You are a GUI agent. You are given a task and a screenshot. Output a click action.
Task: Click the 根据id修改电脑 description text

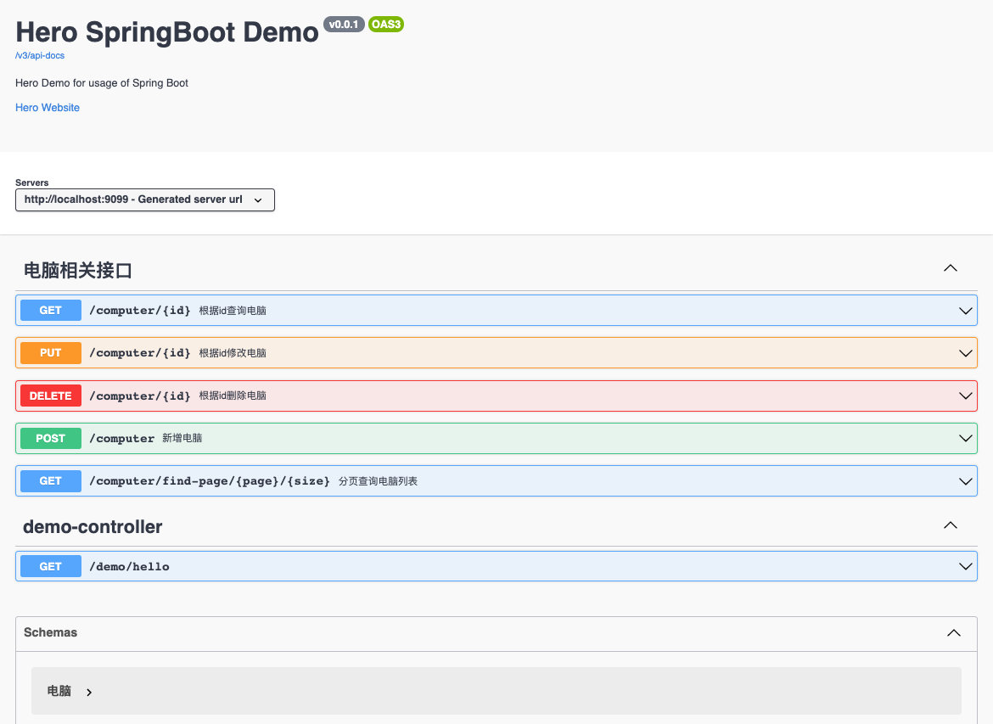233,353
